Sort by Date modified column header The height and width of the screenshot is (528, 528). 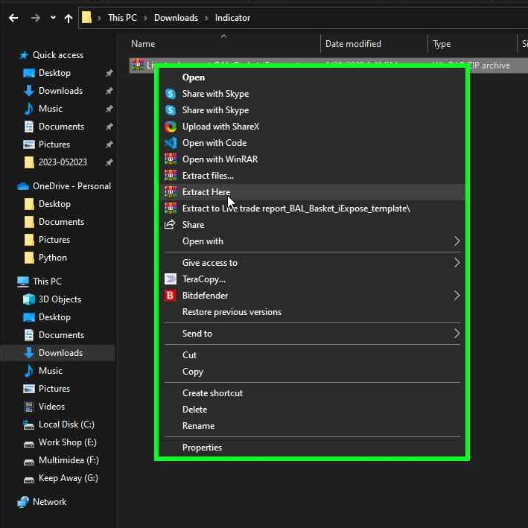pyautogui.click(x=353, y=44)
